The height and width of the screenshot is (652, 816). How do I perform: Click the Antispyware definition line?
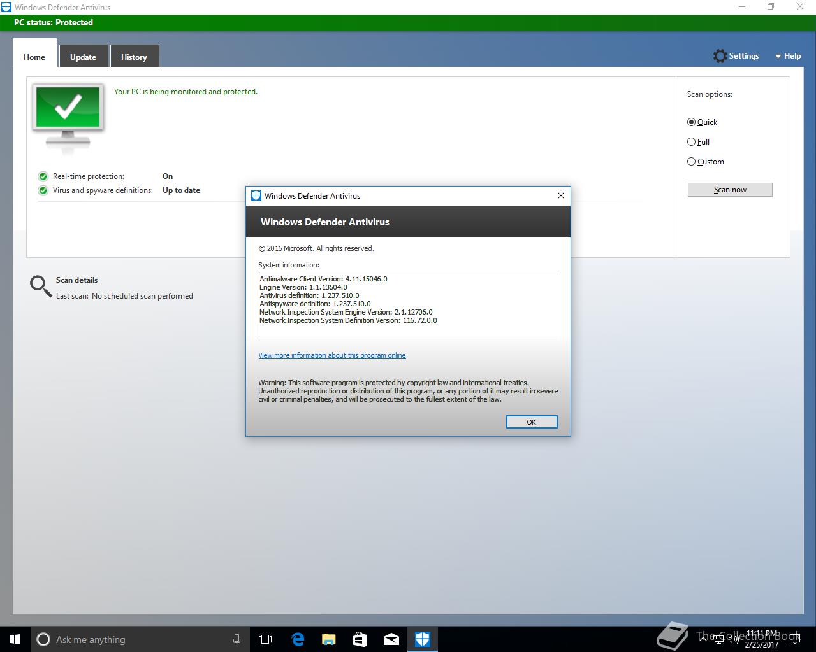(315, 304)
